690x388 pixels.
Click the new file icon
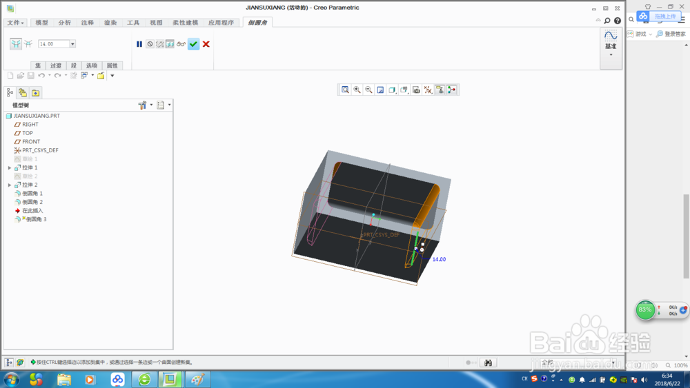[x=10, y=76]
